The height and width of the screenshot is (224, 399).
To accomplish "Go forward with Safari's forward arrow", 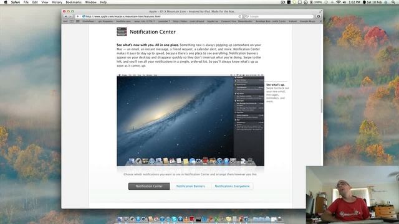I will pyautogui.click(x=70, y=16).
